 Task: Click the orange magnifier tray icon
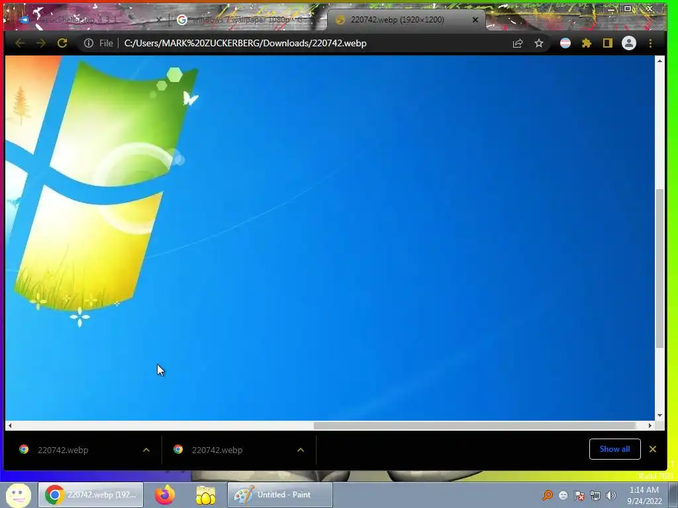tap(548, 495)
